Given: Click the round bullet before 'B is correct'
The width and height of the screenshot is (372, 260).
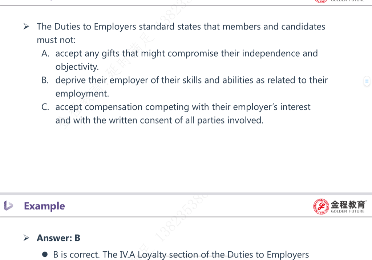Looking at the screenshot, I should (45, 255).
